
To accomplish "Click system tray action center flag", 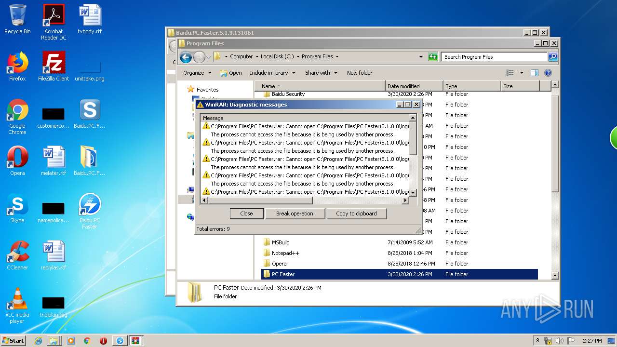I will (x=571, y=341).
